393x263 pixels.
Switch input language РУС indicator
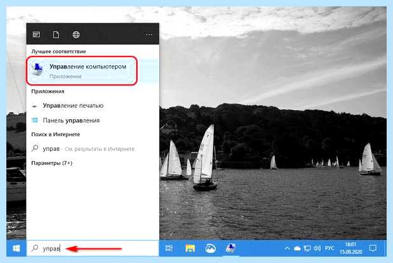[x=330, y=248]
